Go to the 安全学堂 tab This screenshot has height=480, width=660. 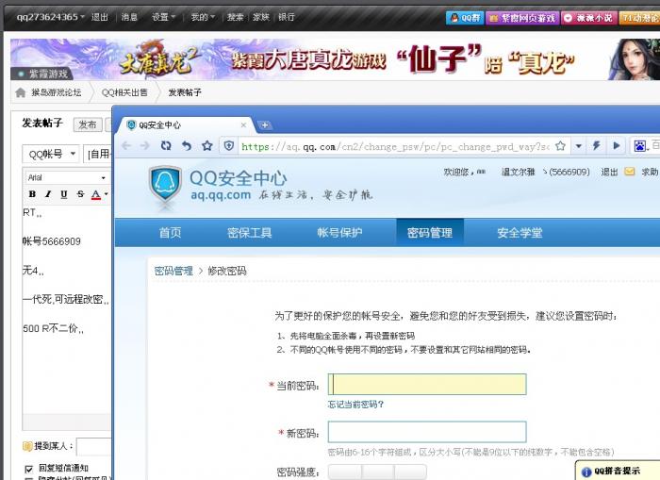520,232
